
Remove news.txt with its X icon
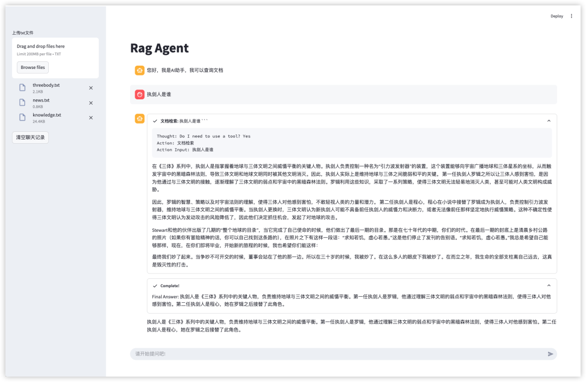(91, 103)
